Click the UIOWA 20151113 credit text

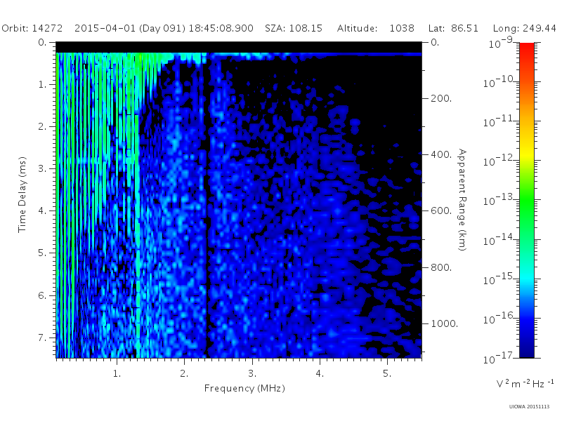pyautogui.click(x=529, y=406)
